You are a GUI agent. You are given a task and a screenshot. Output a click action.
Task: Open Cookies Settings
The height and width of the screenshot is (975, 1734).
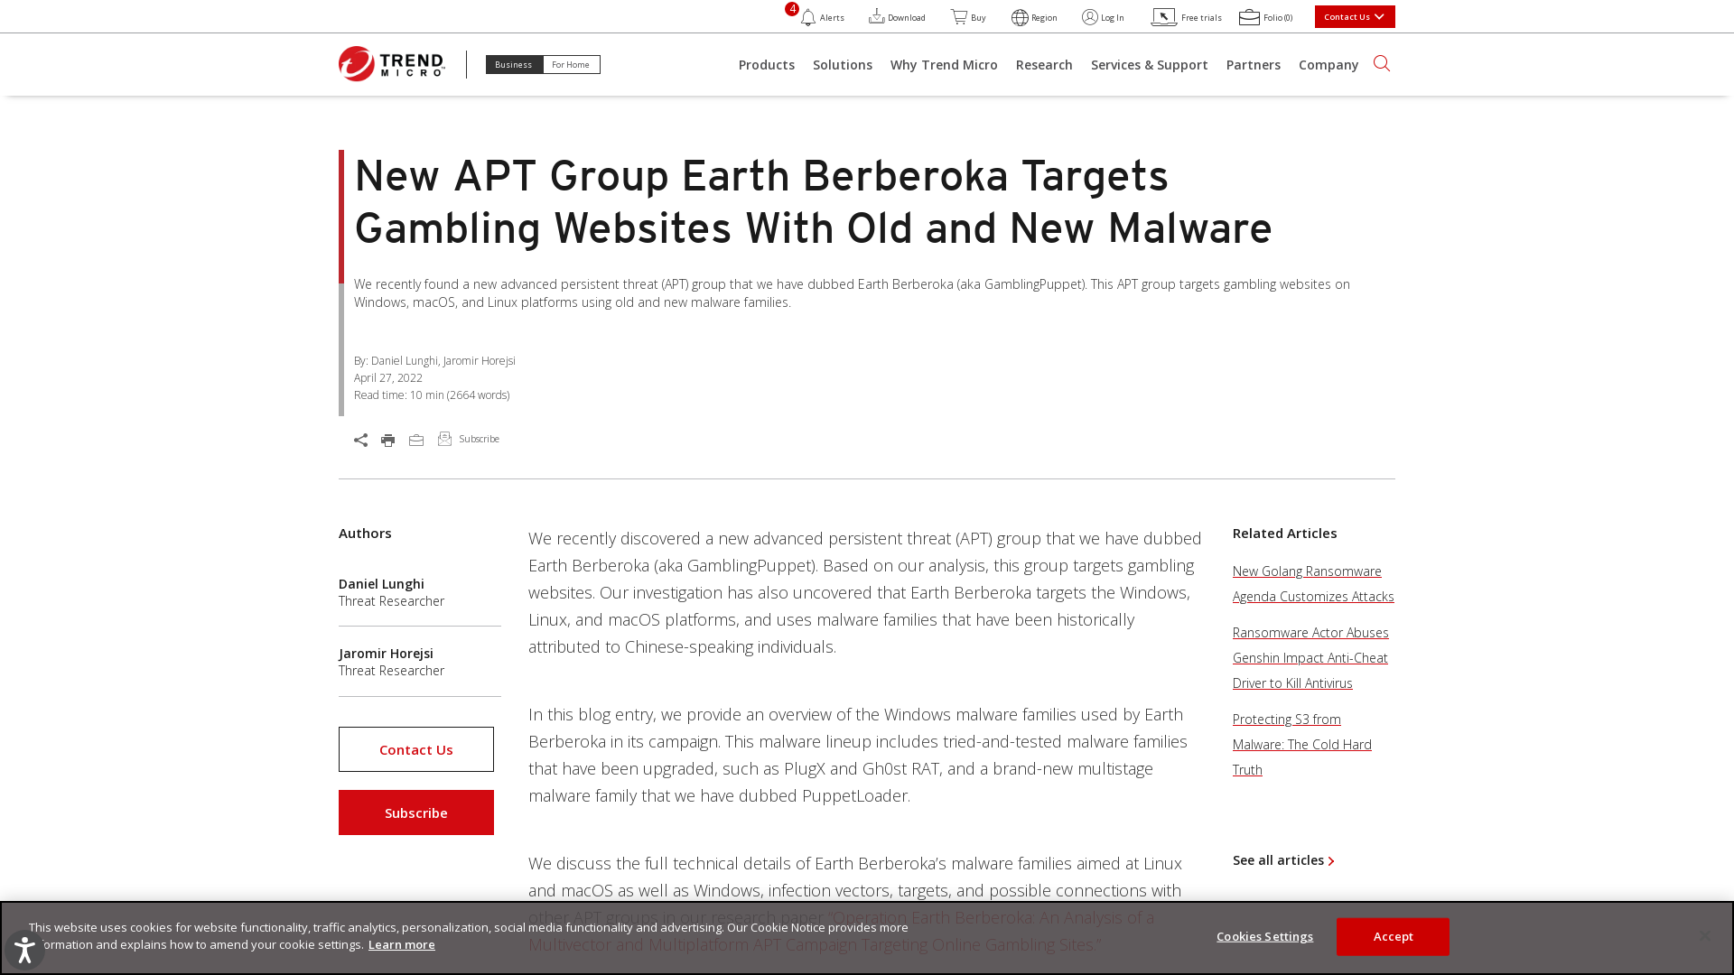click(1264, 937)
